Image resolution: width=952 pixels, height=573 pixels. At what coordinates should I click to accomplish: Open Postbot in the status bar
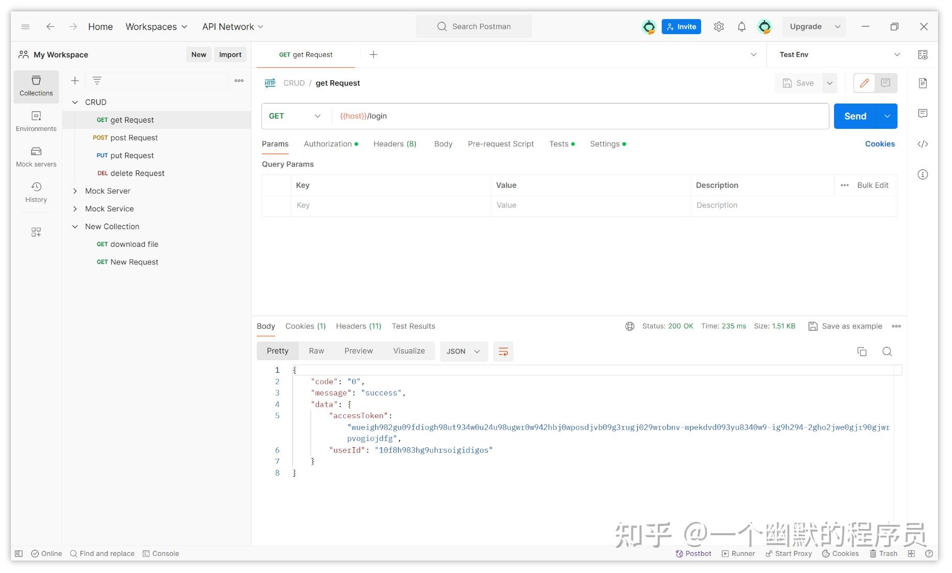(x=693, y=553)
